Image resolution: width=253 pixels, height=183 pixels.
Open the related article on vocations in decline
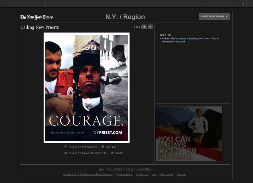[190, 40]
